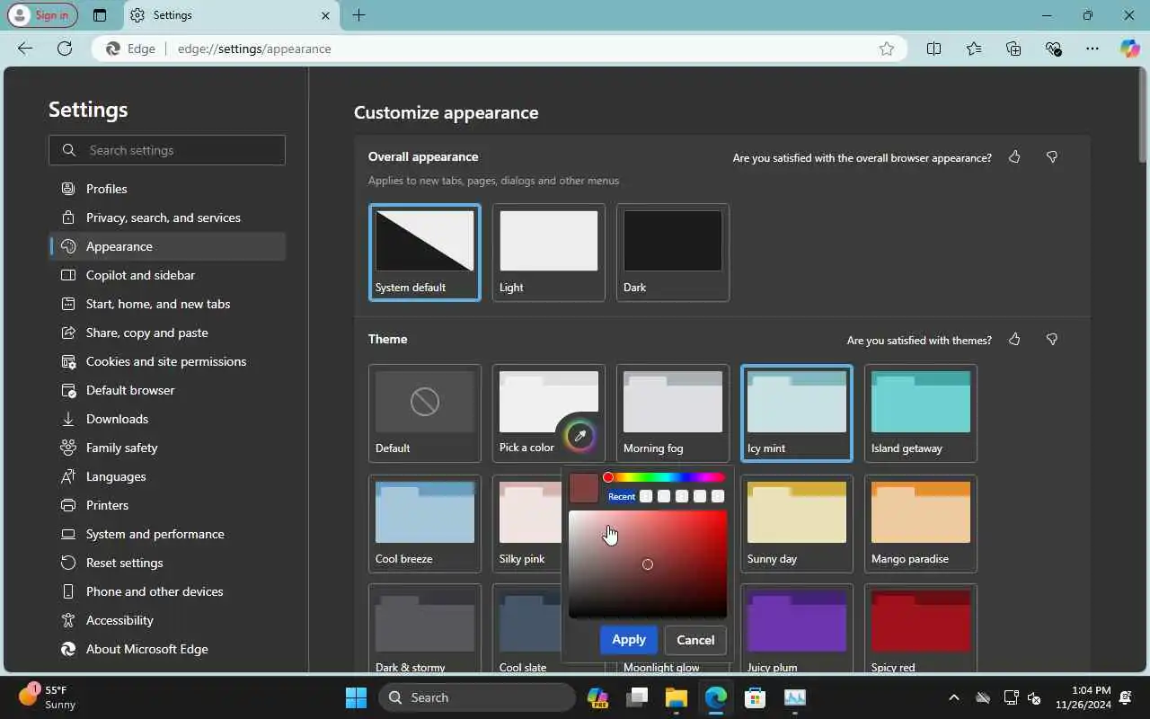Screen dimensions: 1150x719
Task: Click the Printers icon in sidebar
Action: (x=68, y=505)
